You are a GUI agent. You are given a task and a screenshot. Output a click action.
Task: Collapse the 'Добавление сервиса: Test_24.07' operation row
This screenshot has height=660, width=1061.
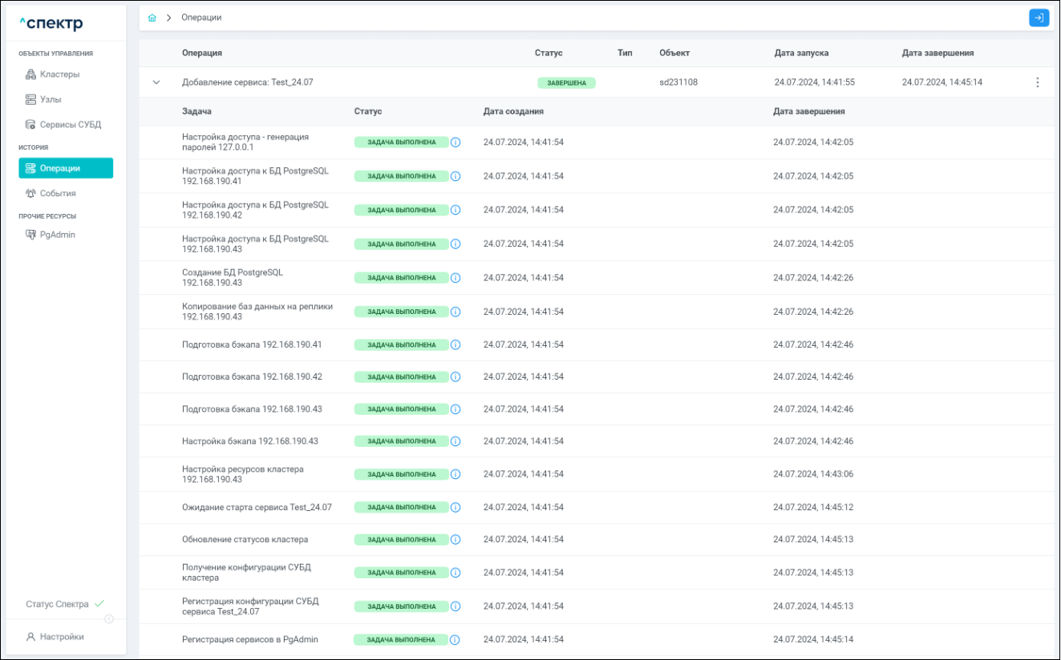pos(156,82)
